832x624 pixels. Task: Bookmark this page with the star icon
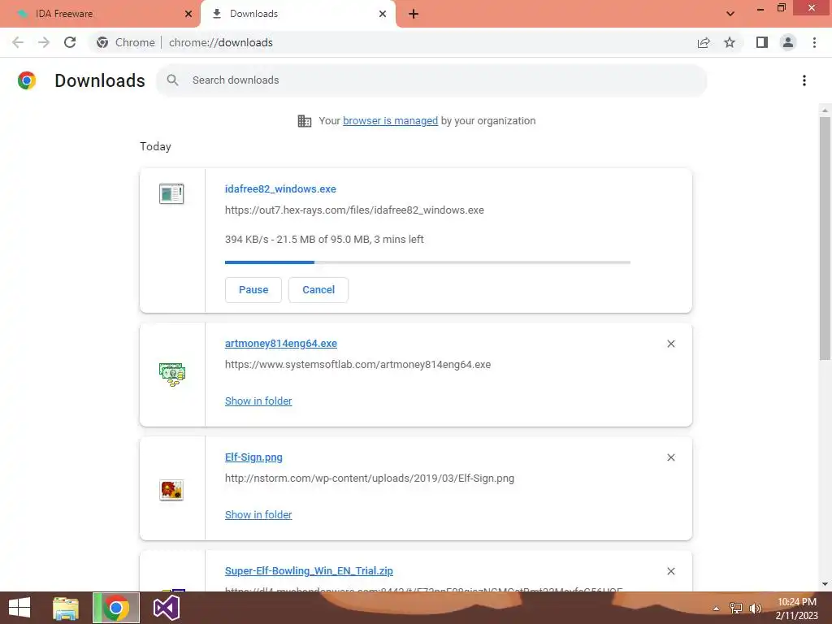[730, 42]
